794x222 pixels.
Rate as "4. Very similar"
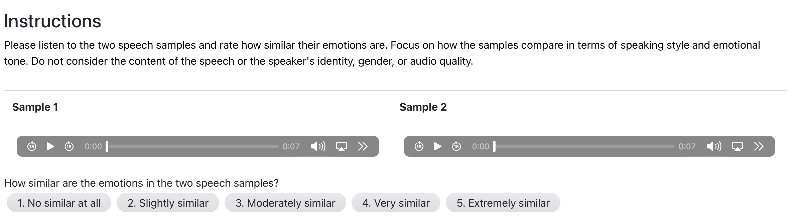coord(396,203)
